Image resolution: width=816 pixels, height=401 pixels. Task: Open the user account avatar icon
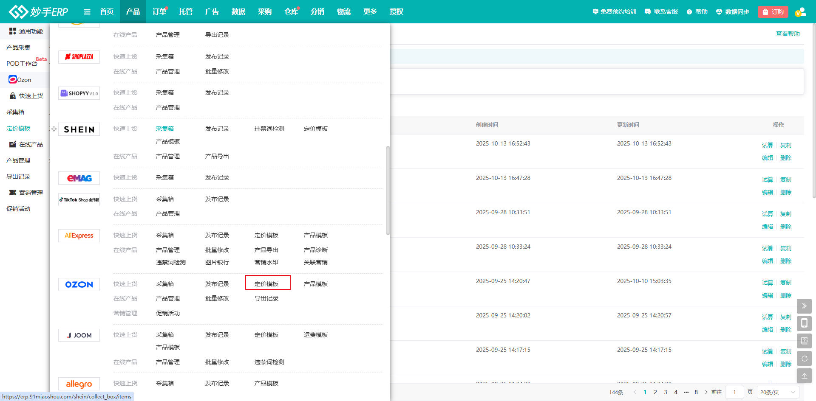pos(800,12)
